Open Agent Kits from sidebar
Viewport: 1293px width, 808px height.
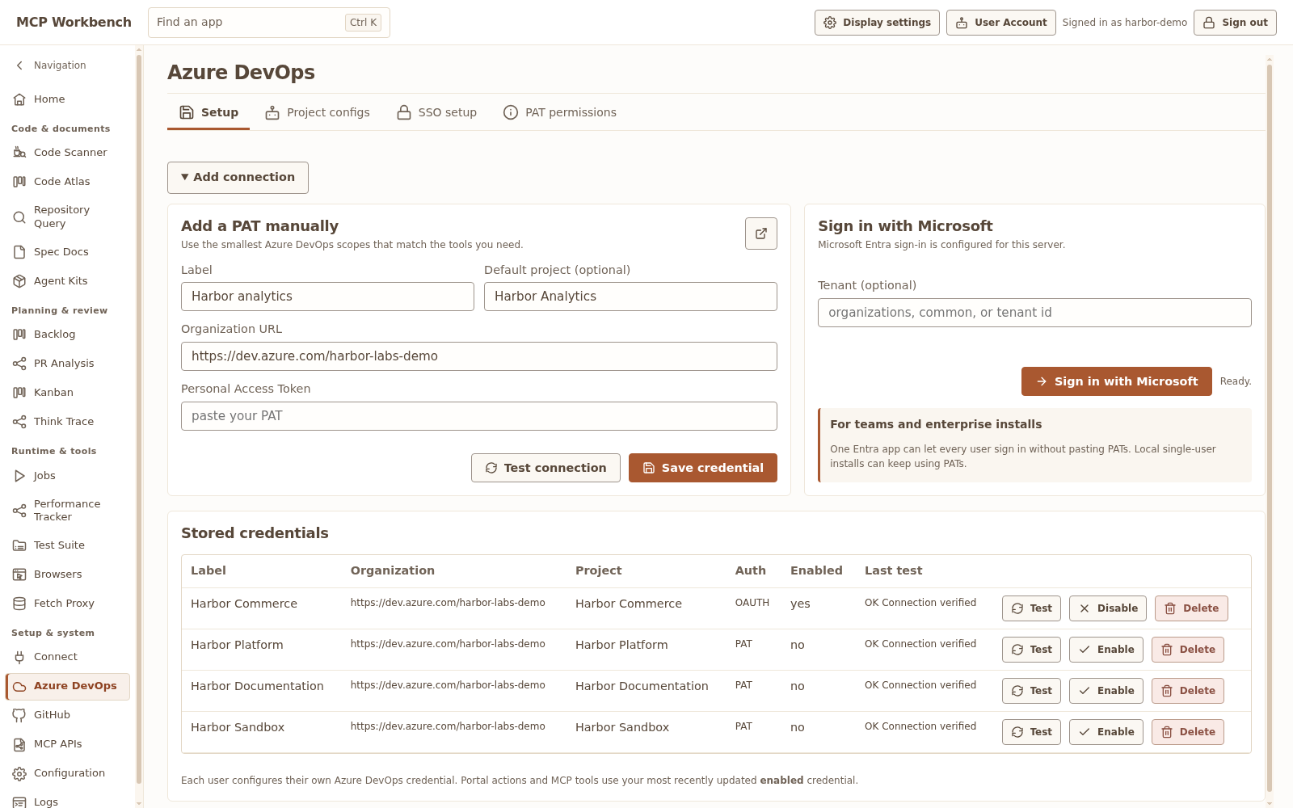(68, 281)
